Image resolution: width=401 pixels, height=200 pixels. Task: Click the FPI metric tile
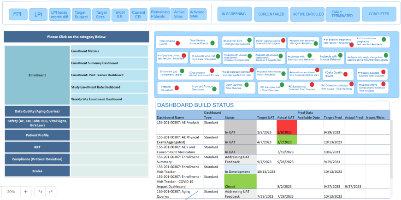[x=18, y=14]
